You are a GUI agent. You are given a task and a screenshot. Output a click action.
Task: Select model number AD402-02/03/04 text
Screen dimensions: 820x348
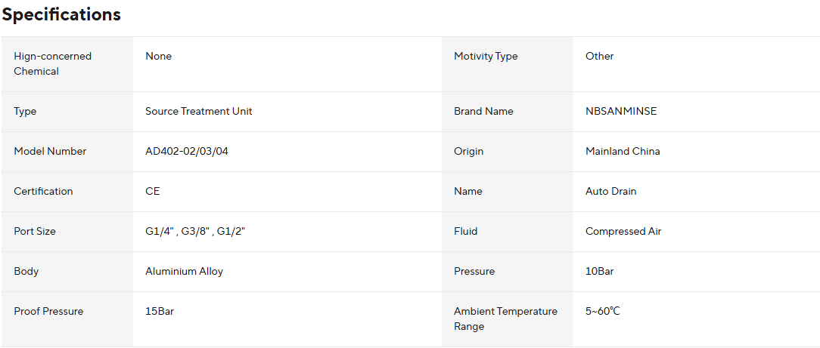(x=186, y=151)
